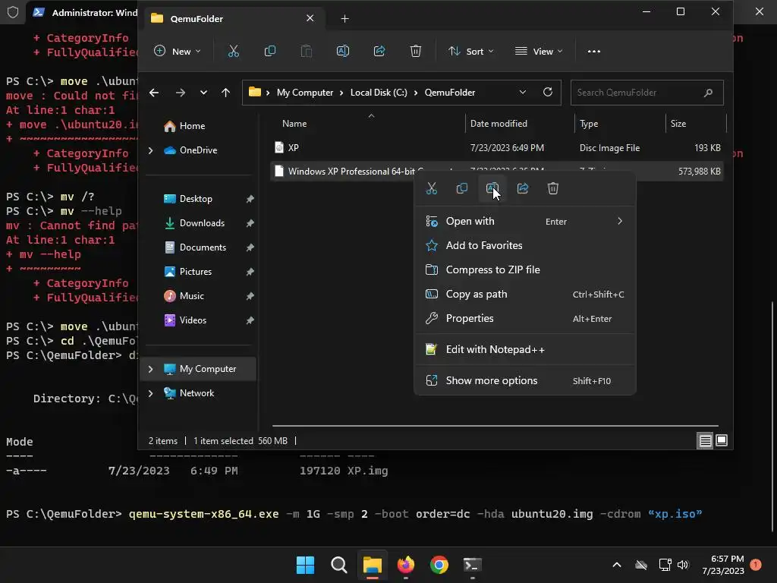
Task: Click My Computer breadcrumb in address bar
Action: click(305, 92)
